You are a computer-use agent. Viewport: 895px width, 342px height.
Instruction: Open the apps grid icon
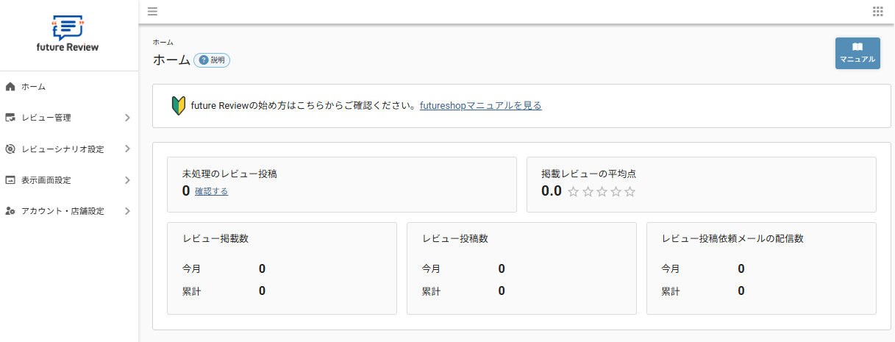click(x=877, y=11)
